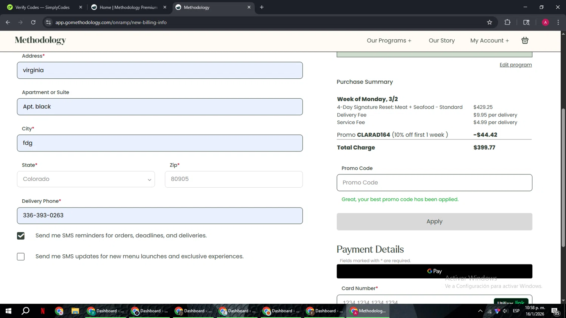Image resolution: width=566 pixels, height=318 pixels.
Task: Open the Our Story page
Action: pyautogui.click(x=441, y=40)
